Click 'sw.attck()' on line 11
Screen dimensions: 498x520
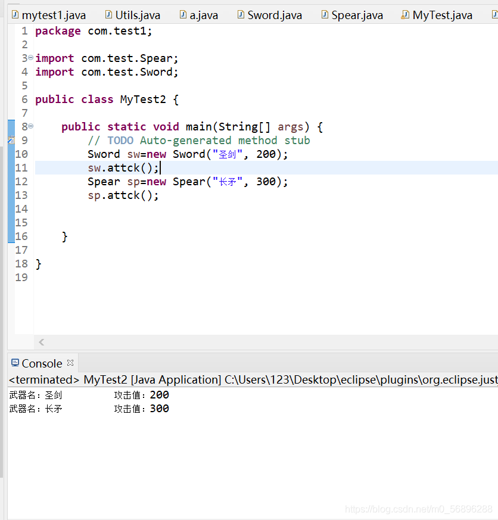(x=120, y=168)
